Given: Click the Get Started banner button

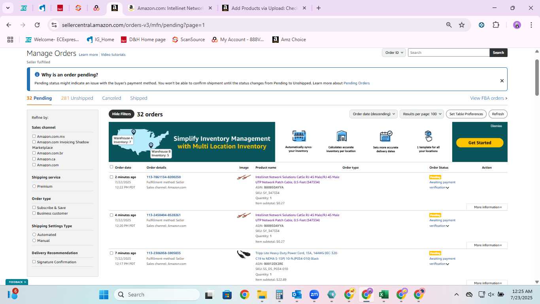Looking at the screenshot, I should point(480,142).
